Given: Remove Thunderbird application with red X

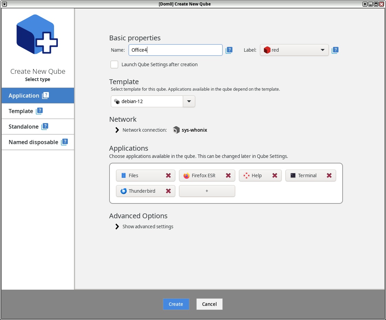Looking at the screenshot, I should pyautogui.click(x=168, y=191).
